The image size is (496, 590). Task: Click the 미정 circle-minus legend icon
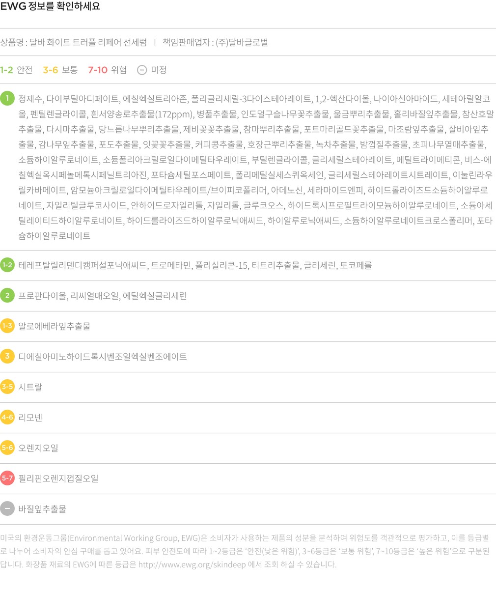pos(141,70)
